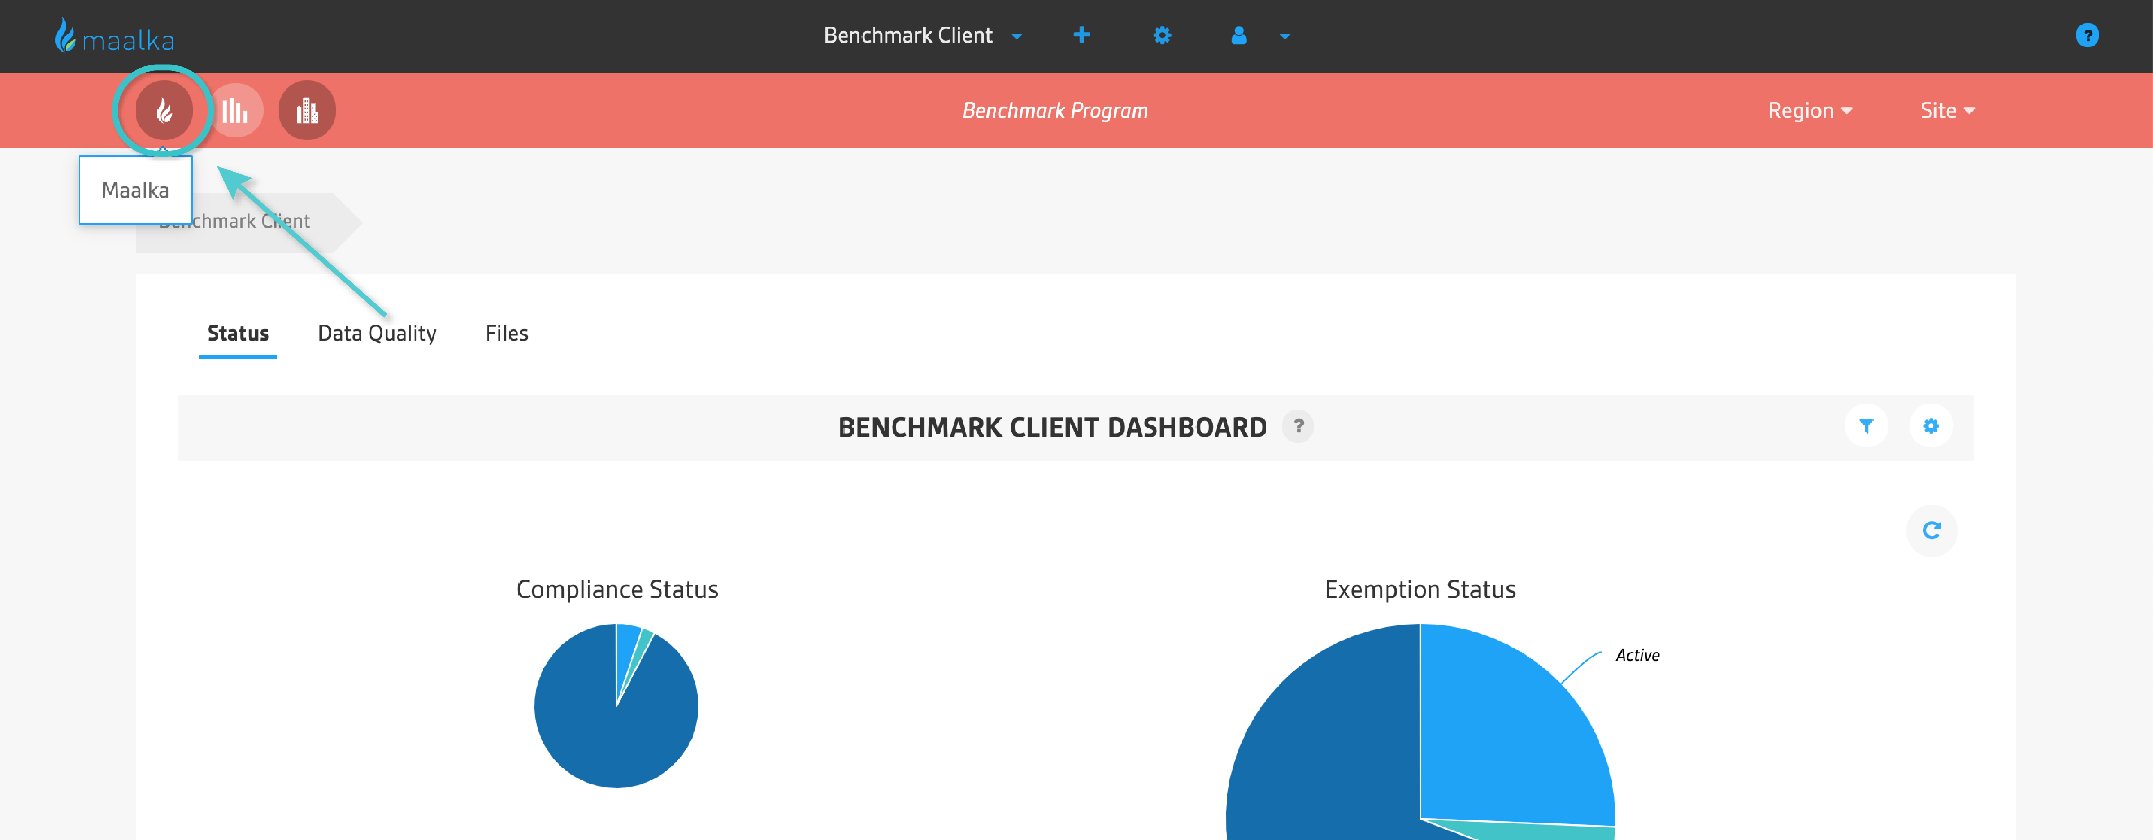Screen dimensions: 2153x840
Task: Open the bar chart view icon
Action: click(236, 111)
